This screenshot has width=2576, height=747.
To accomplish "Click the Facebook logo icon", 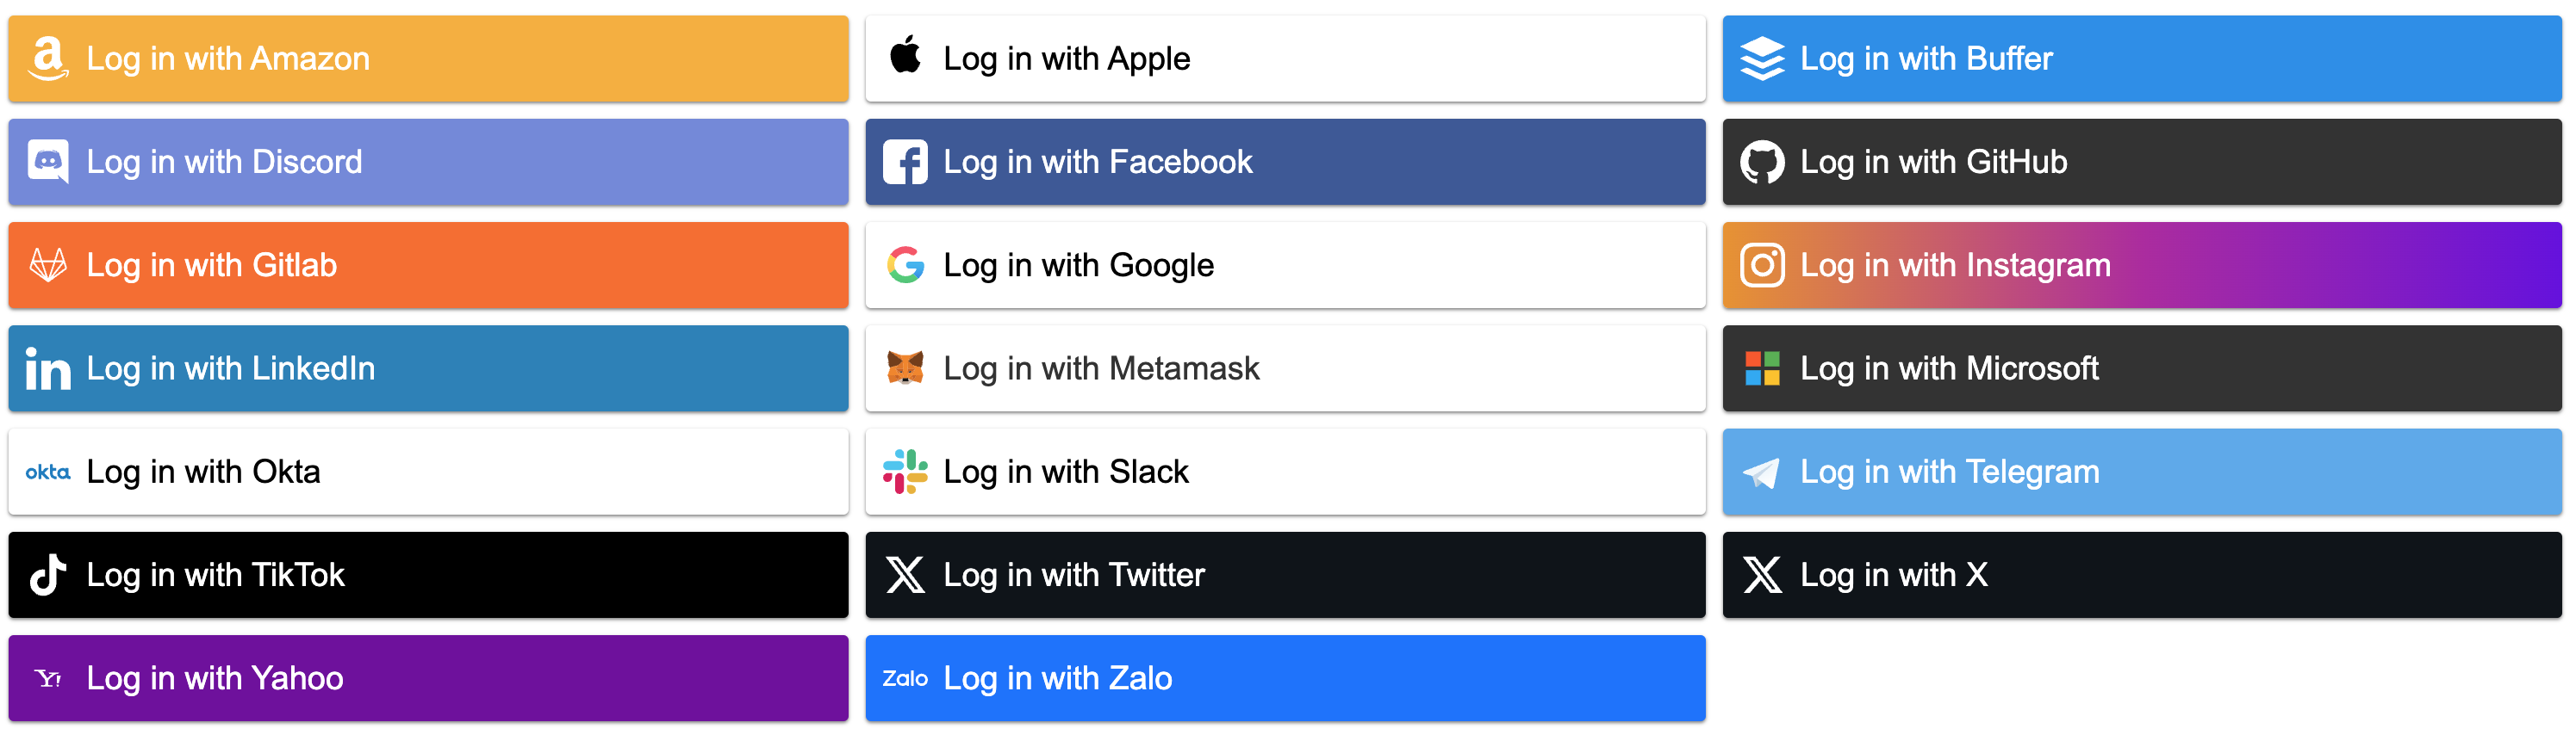I will pos(905,162).
